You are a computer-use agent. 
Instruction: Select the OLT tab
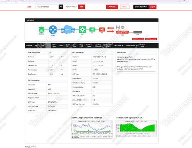48,45
